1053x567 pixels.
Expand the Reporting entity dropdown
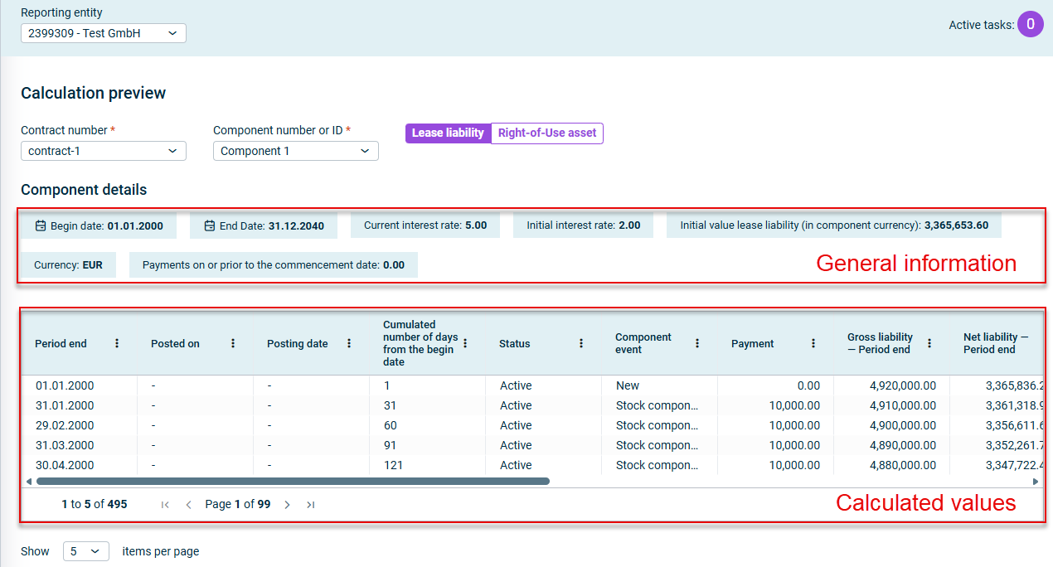[104, 33]
